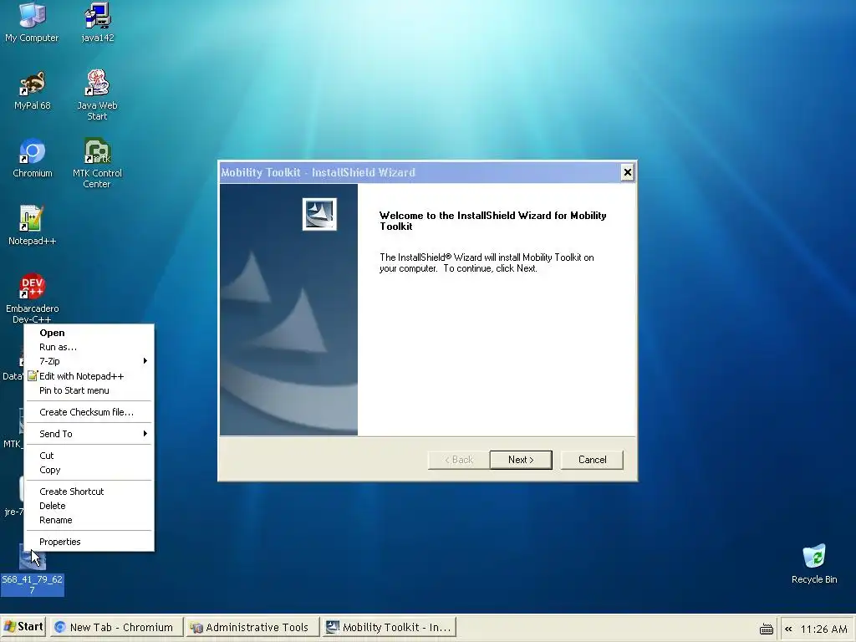Click the on-screen keyboard tray icon
The height and width of the screenshot is (642, 856).
(x=767, y=629)
